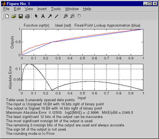Toggle the Rotate 3D tool
Viewport: 159px width, 139px height.
(79, 16)
